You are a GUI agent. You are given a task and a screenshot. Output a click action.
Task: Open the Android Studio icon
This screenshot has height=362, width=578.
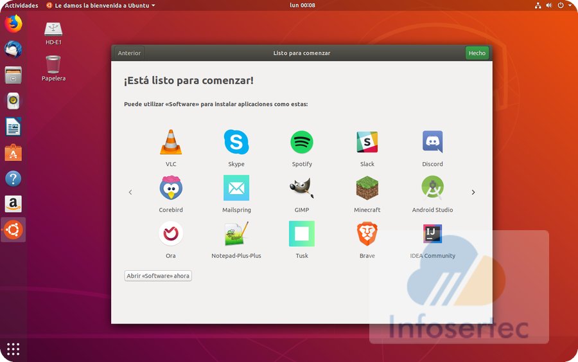point(432,188)
